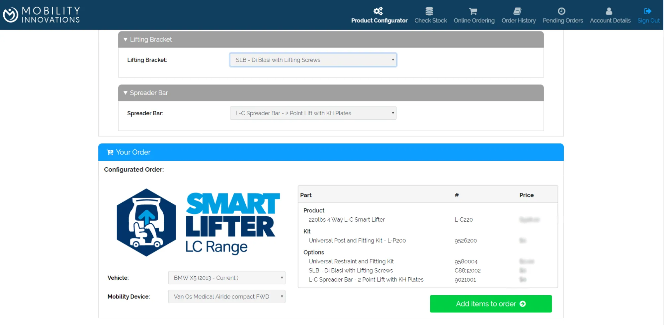Click the Your Order cart icon
This screenshot has width=664, height=325.
[x=110, y=152]
